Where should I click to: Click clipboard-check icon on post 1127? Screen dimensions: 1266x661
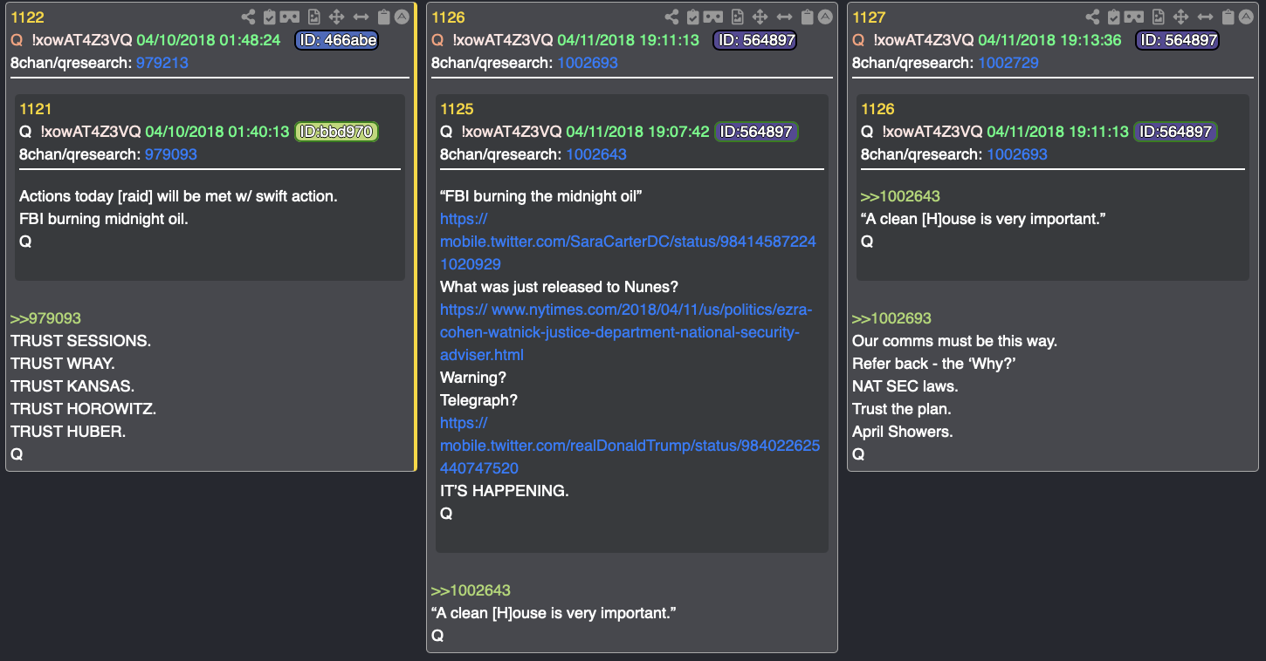pyautogui.click(x=1113, y=17)
